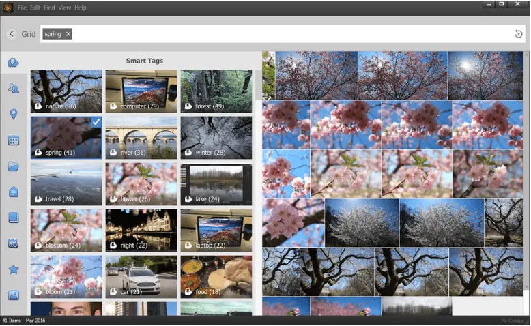
Task: Open the Smart Tags filter panel
Action: point(13,63)
